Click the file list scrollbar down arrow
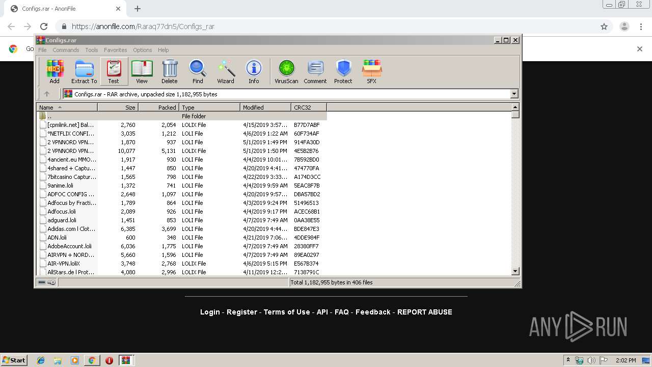This screenshot has height=367, width=652. click(515, 271)
